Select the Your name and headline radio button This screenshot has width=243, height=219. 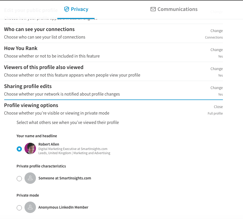tap(19, 149)
